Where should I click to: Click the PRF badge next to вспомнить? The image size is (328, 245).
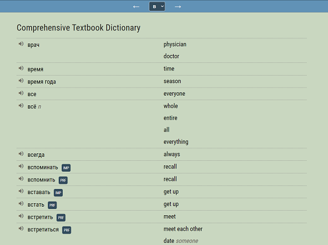[x=63, y=180]
